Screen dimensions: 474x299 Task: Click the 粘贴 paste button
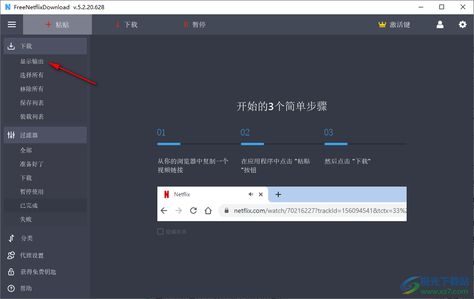(57, 24)
